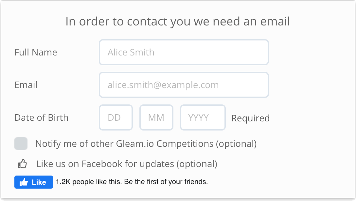Click inside the Full Name input field

(x=184, y=52)
